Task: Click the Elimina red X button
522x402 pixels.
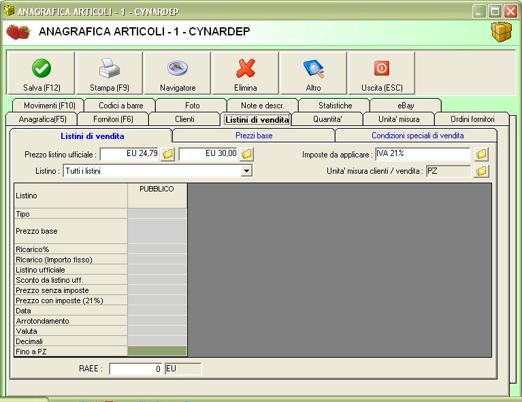Action: [246, 74]
